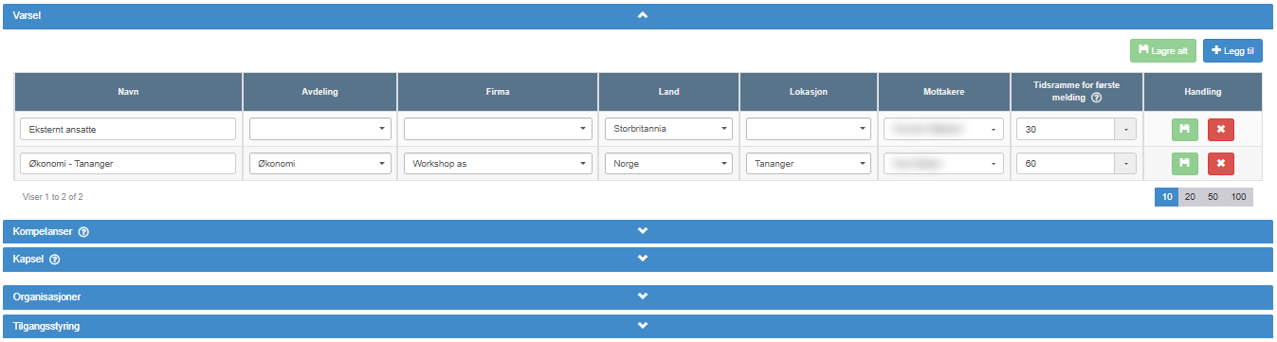
Task: Sort by the Land column header
Action: click(x=668, y=92)
